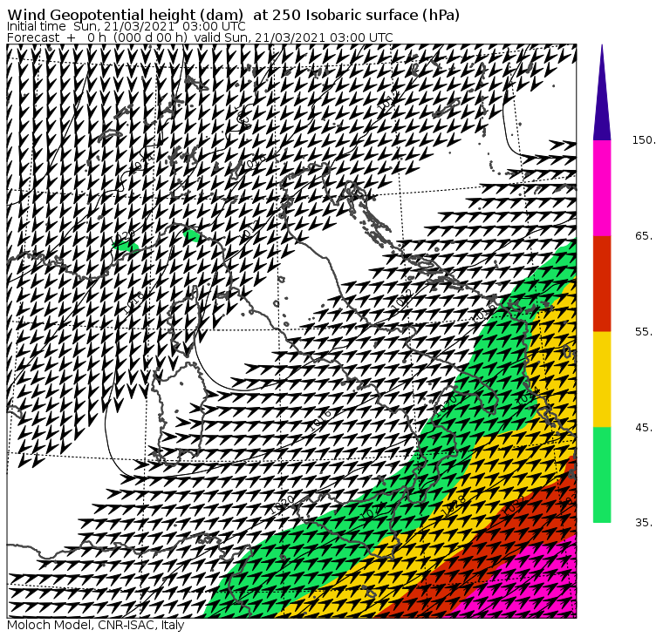Click the "45." legend label
The image size is (663, 637).
pos(644,428)
